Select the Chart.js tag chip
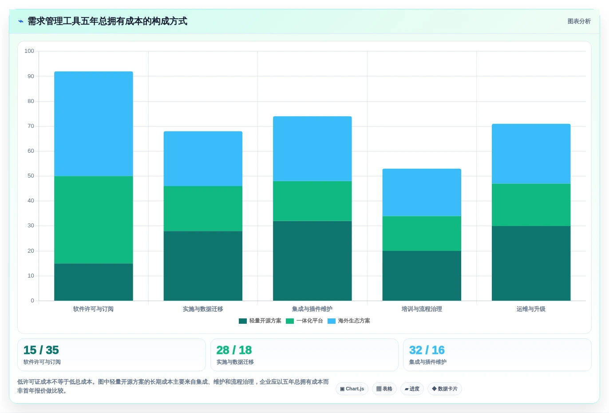Viewport: 609px width, 413px height. coord(352,389)
